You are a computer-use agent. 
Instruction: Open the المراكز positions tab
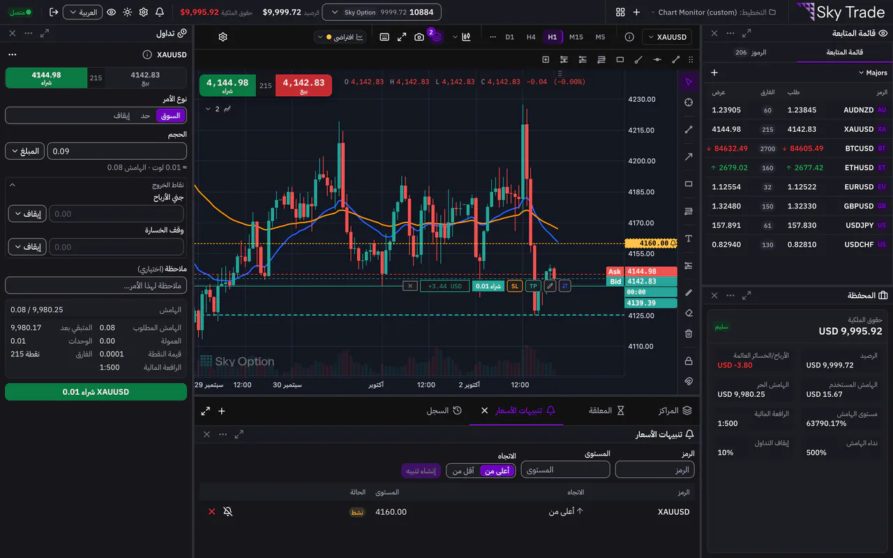675,411
